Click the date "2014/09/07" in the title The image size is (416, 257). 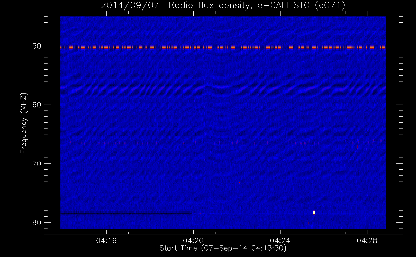click(x=130, y=5)
